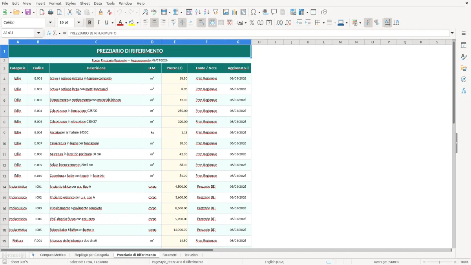Open the Sheet menu
The width and height of the screenshot is (471, 265).
pos(85,3)
